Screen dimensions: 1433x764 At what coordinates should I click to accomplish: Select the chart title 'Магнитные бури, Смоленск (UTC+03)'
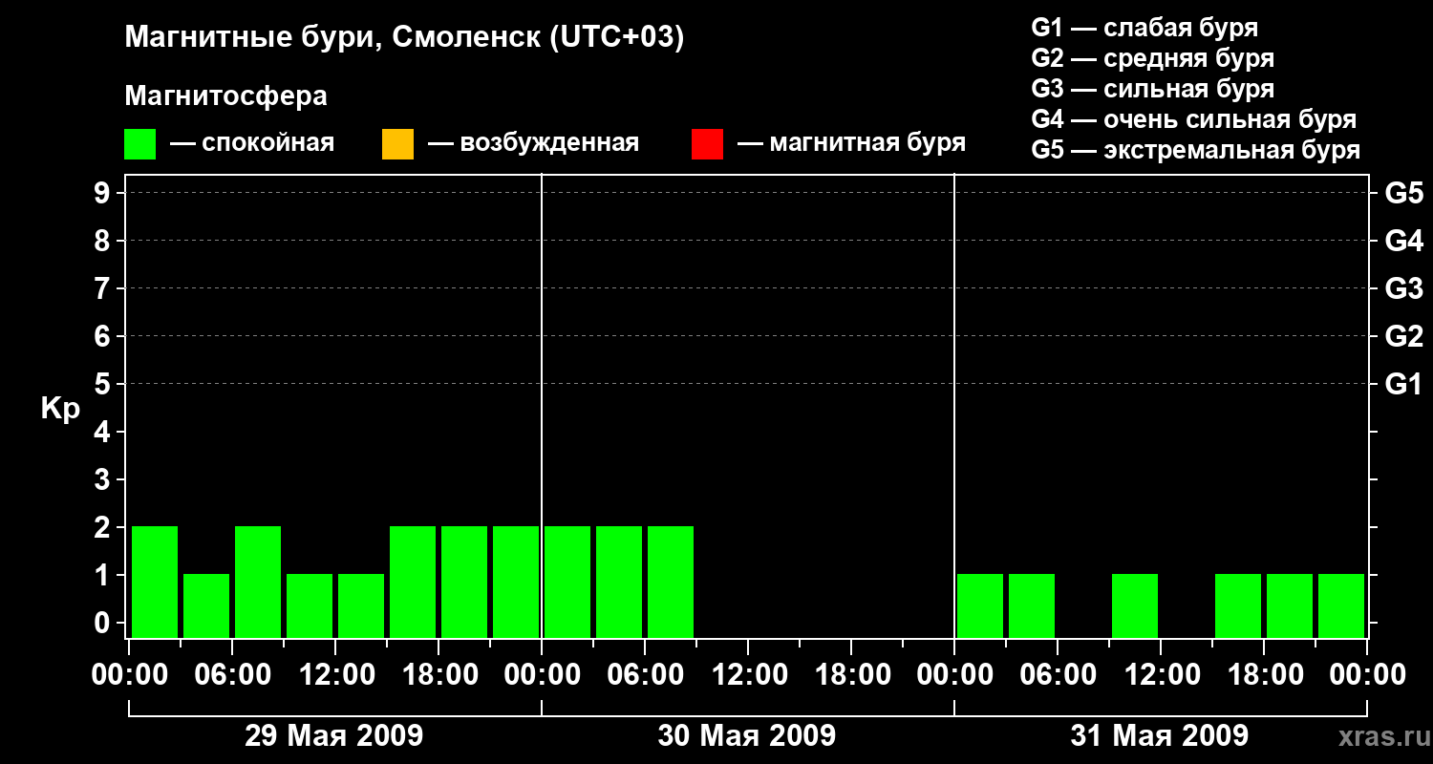[x=404, y=38]
